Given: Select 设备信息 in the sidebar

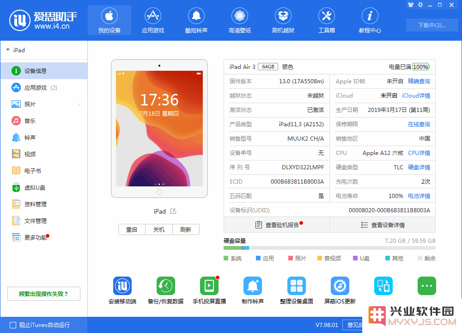Looking at the screenshot, I should [44, 71].
